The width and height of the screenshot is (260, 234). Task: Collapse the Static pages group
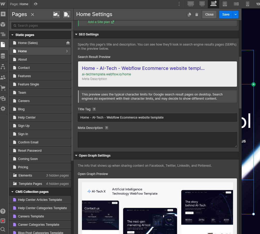click(12, 35)
